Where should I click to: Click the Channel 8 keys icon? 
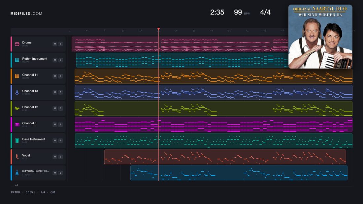tap(17, 125)
